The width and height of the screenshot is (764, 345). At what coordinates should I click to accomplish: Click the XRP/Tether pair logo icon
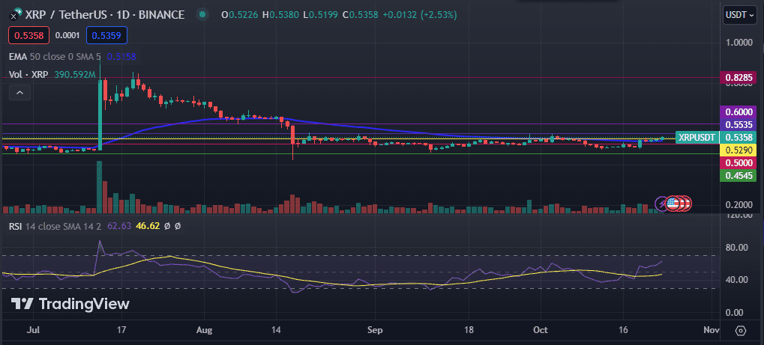(x=16, y=15)
